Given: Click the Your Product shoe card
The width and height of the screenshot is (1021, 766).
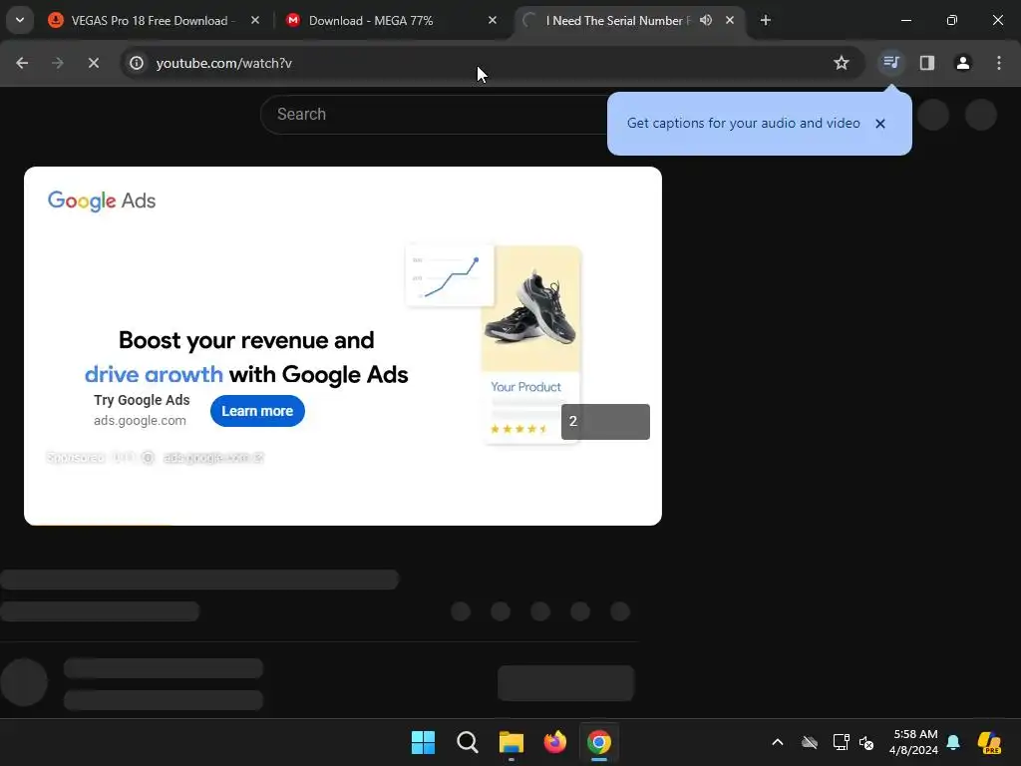Looking at the screenshot, I should [x=530, y=344].
